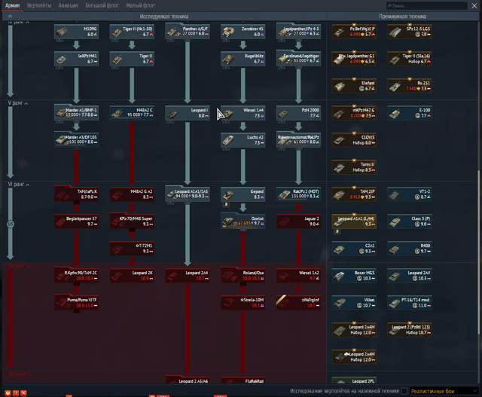Image resolution: width=482 pixels, height=397 pixels.
Task: Select the PzH 2000 vehicle
Action: pyautogui.click(x=298, y=113)
